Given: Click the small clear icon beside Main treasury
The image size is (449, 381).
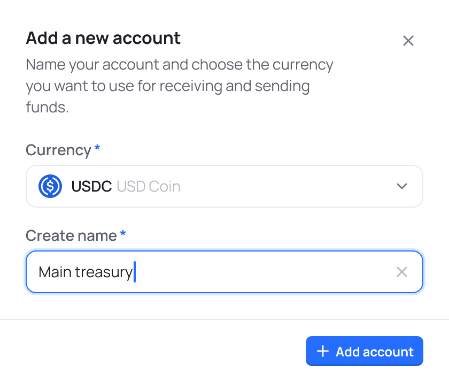Looking at the screenshot, I should 402,272.
